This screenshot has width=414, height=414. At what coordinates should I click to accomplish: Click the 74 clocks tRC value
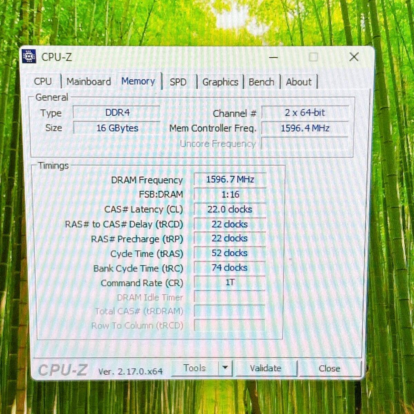coord(230,268)
